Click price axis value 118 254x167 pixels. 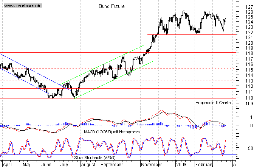tap(249, 53)
